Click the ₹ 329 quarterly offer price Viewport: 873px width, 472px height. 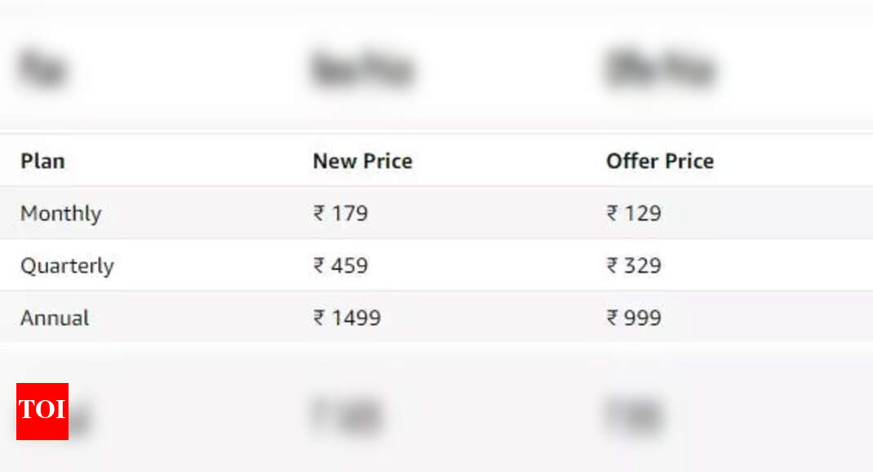click(634, 266)
